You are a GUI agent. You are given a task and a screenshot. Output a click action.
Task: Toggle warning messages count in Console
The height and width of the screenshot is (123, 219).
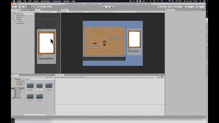[x=158, y=77]
